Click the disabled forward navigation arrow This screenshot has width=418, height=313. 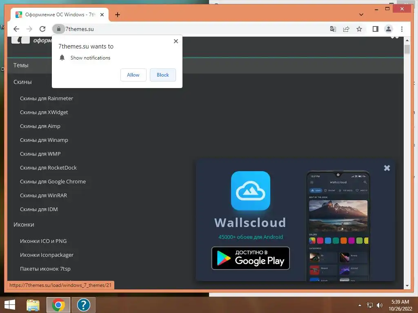click(29, 29)
